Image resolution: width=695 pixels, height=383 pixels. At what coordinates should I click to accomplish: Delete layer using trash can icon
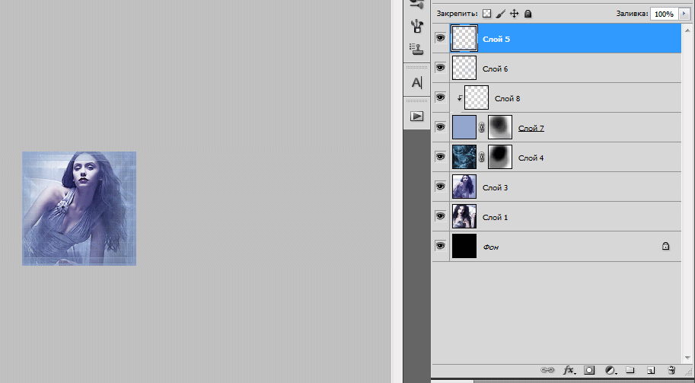click(x=671, y=370)
